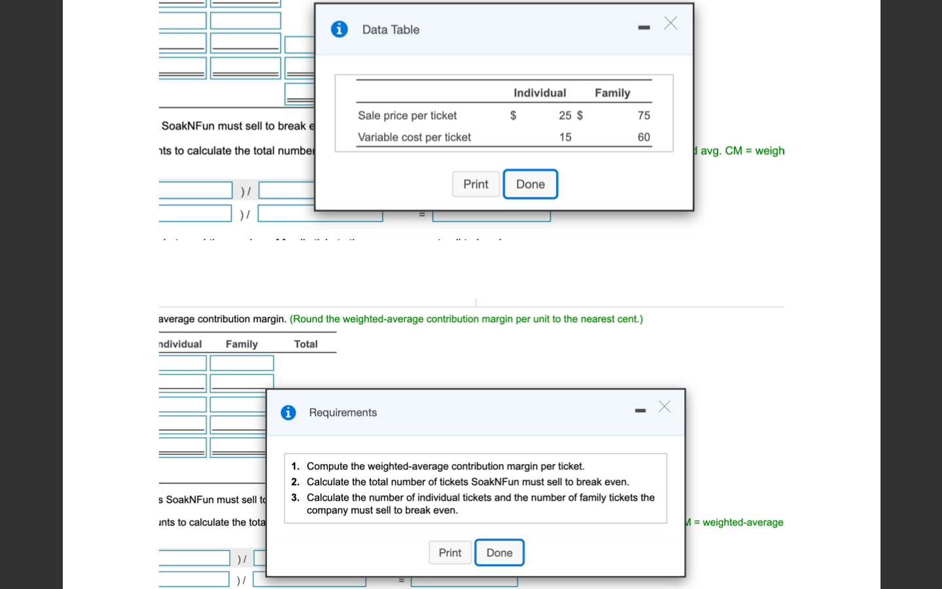
Task: Click bottom formula input field before ') /'
Action: [x=194, y=579]
